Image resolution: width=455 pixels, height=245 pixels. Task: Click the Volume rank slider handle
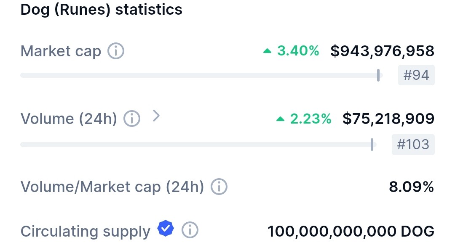tap(372, 145)
